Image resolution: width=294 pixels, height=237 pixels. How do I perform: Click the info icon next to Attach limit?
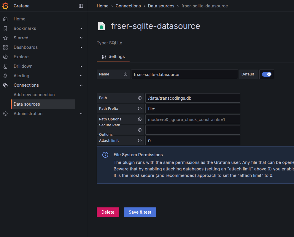coord(140,141)
